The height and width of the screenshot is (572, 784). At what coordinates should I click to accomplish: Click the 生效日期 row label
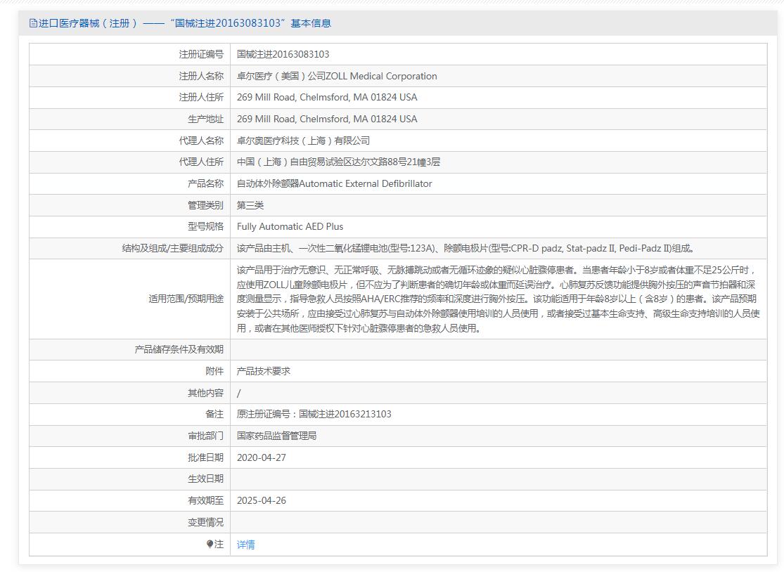pos(205,479)
